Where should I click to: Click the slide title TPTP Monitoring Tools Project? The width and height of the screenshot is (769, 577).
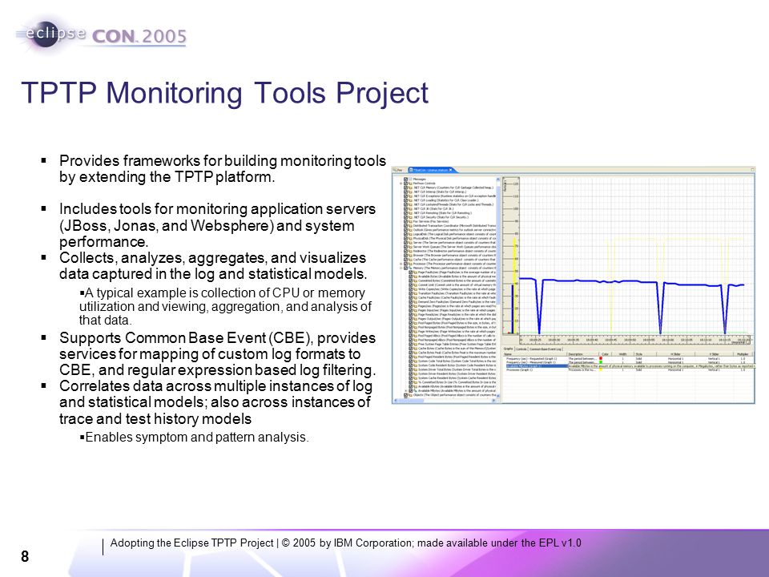pos(224,93)
